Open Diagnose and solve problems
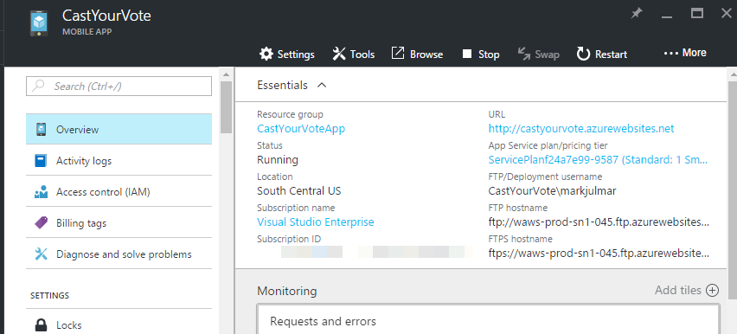Image resolution: width=737 pixels, height=334 pixels. pyautogui.click(x=119, y=254)
